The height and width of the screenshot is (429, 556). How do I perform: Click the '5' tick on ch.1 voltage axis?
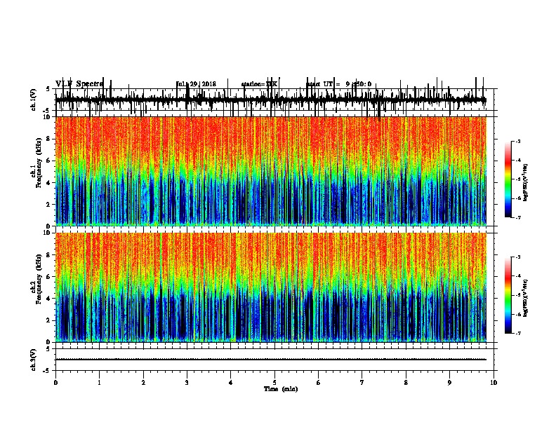coord(48,89)
